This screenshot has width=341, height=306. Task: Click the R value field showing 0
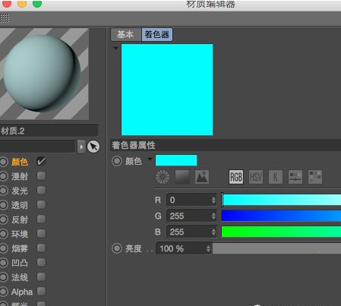pyautogui.click(x=191, y=200)
